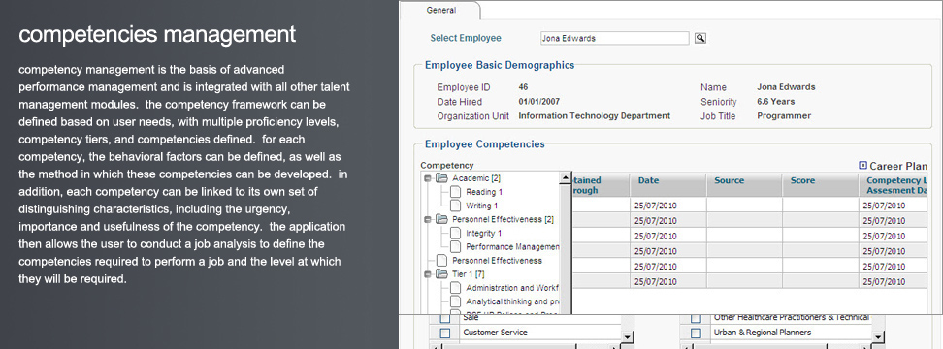Viewport: 943px width, 349px height.
Task: Open the Career Plan link
Action: [898, 166]
